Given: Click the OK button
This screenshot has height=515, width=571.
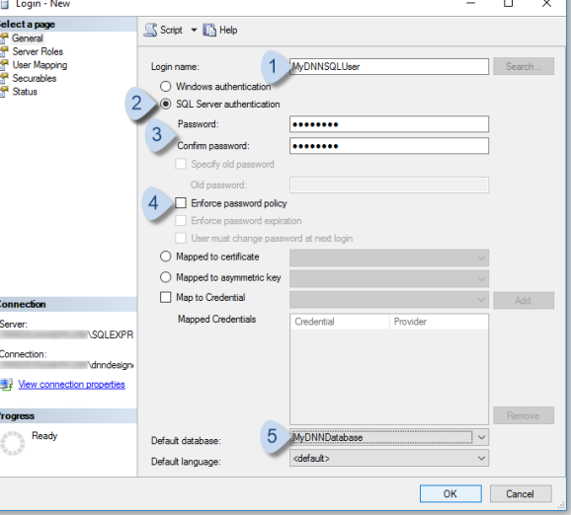Looking at the screenshot, I should [x=450, y=494].
